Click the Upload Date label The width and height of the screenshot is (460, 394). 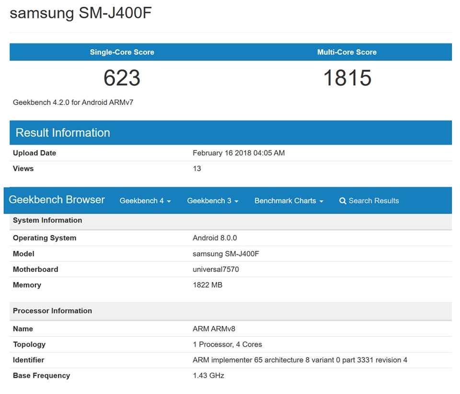tap(34, 153)
